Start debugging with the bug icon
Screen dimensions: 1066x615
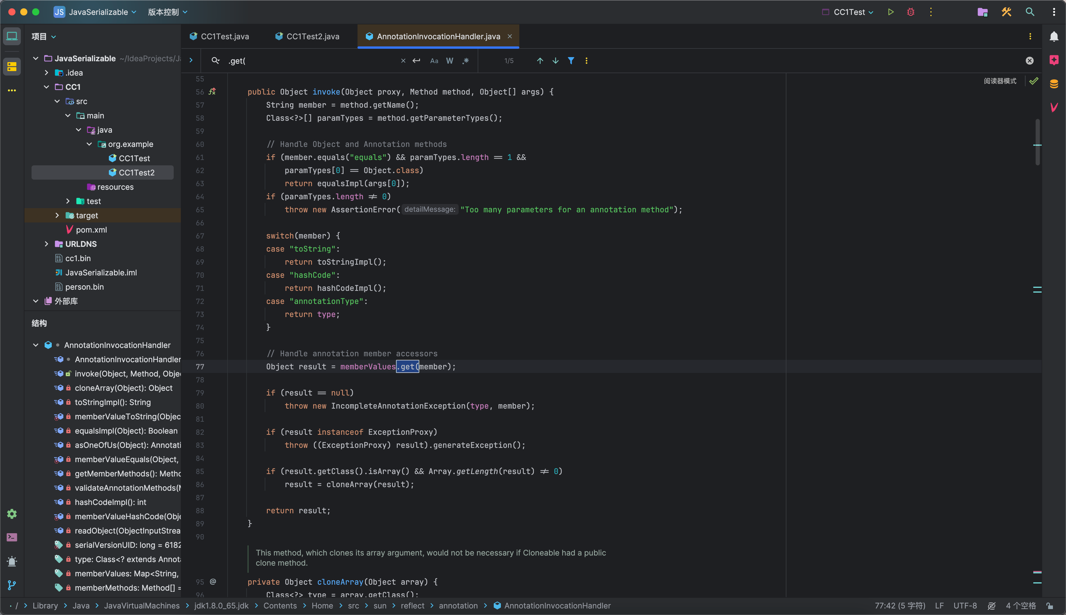(910, 12)
